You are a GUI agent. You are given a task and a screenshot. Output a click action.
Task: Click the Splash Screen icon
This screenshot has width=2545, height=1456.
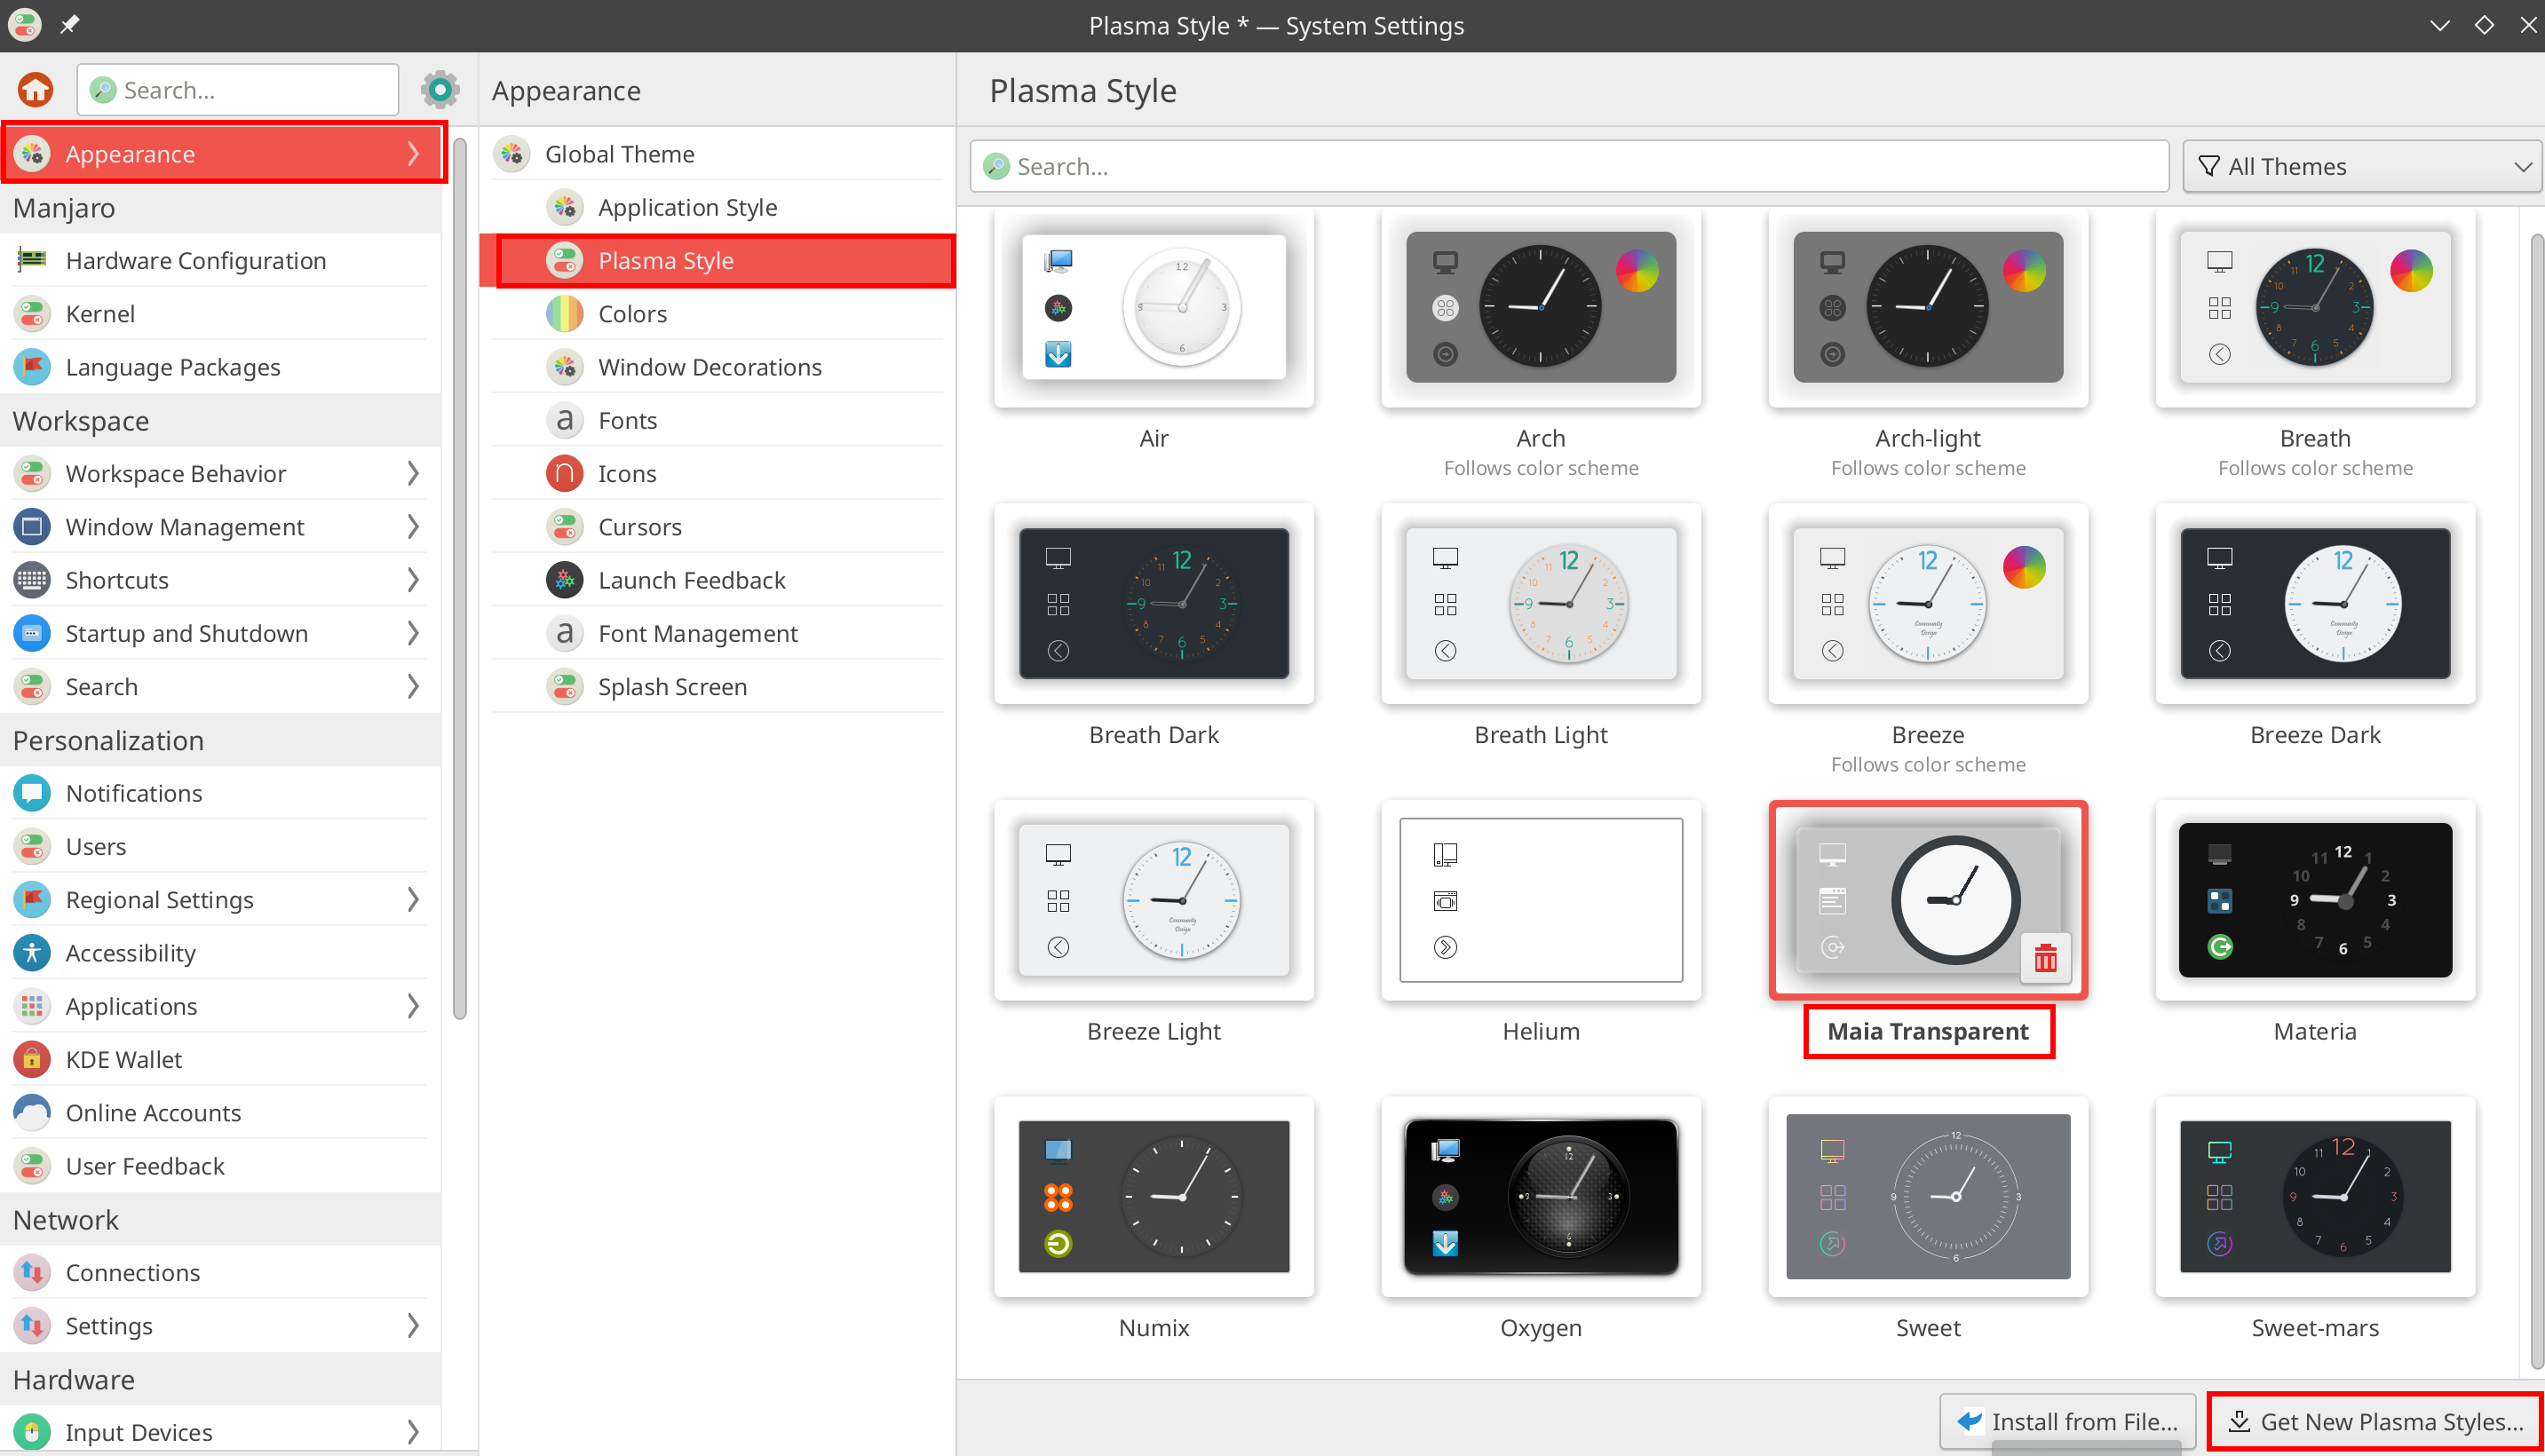click(565, 687)
